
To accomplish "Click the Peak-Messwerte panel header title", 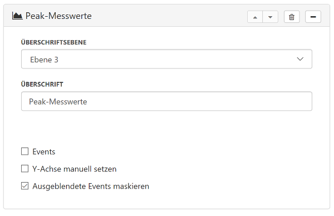I will point(58,16).
